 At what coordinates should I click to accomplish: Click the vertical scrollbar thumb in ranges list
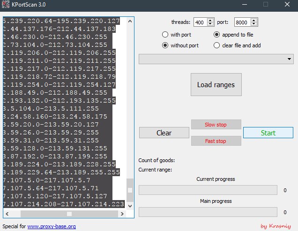click(130, 190)
